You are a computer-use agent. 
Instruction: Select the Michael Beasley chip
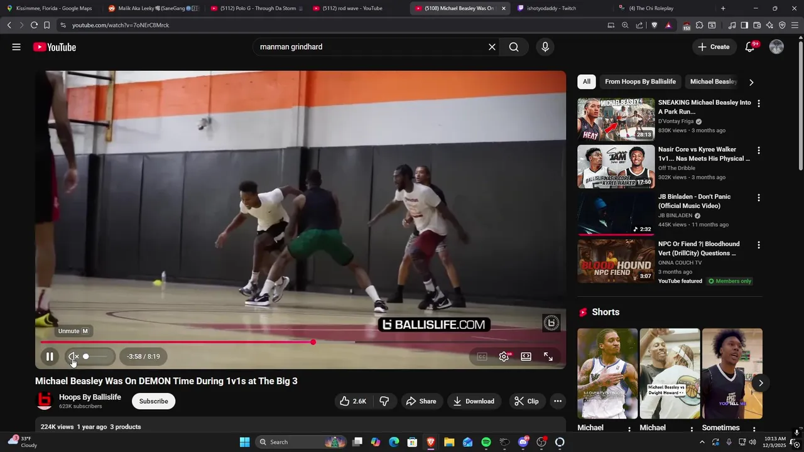tap(713, 82)
